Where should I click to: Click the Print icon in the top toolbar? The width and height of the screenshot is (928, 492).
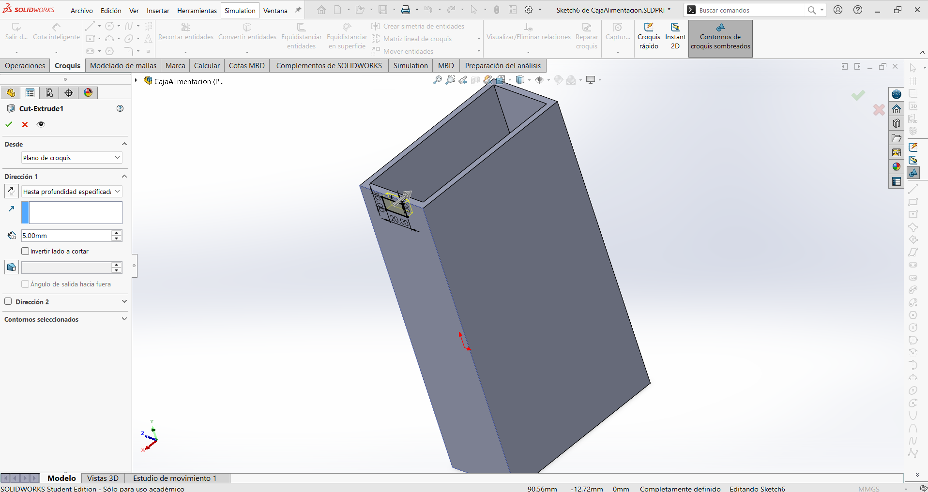[x=406, y=10]
